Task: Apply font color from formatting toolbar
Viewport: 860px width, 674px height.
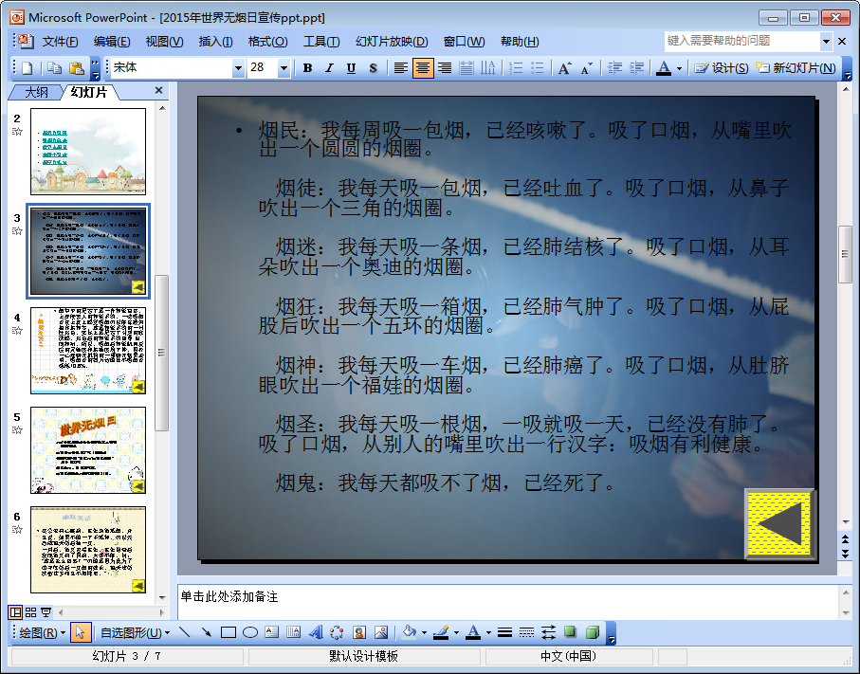Action: (x=664, y=68)
